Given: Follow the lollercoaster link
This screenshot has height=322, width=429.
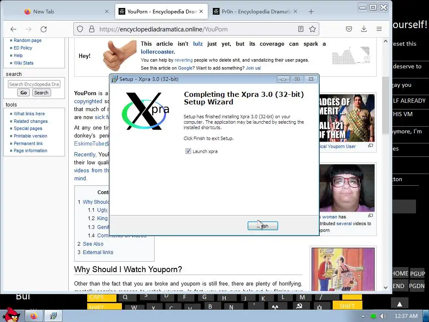Looking at the screenshot, I should (158, 52).
